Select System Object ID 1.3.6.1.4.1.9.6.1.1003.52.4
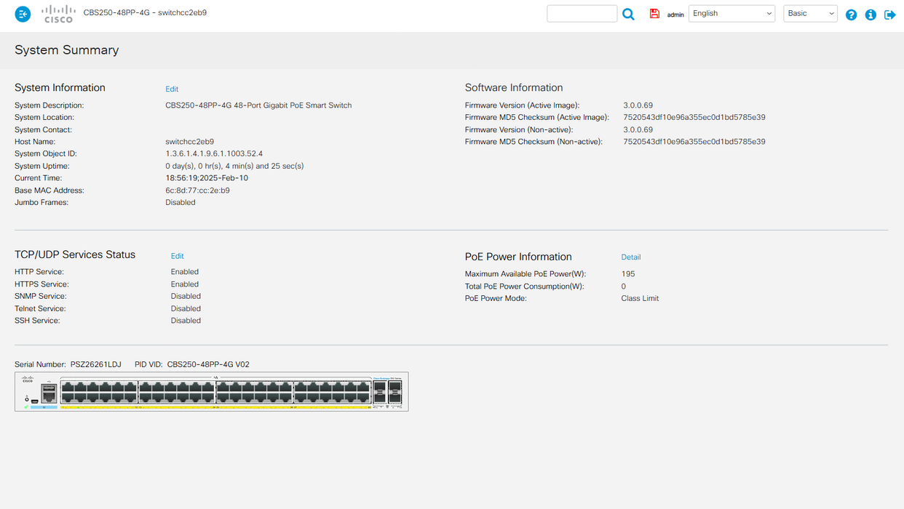This screenshot has width=904, height=509. point(214,154)
